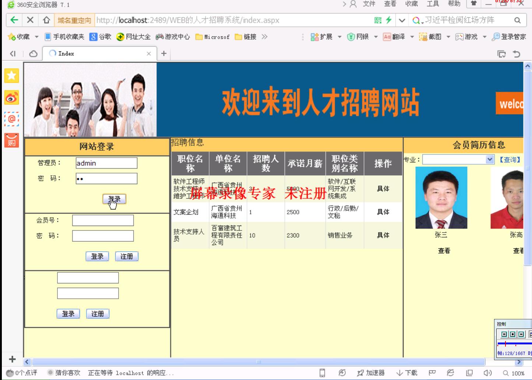
Task: Select the Index tab
Action: coord(99,54)
